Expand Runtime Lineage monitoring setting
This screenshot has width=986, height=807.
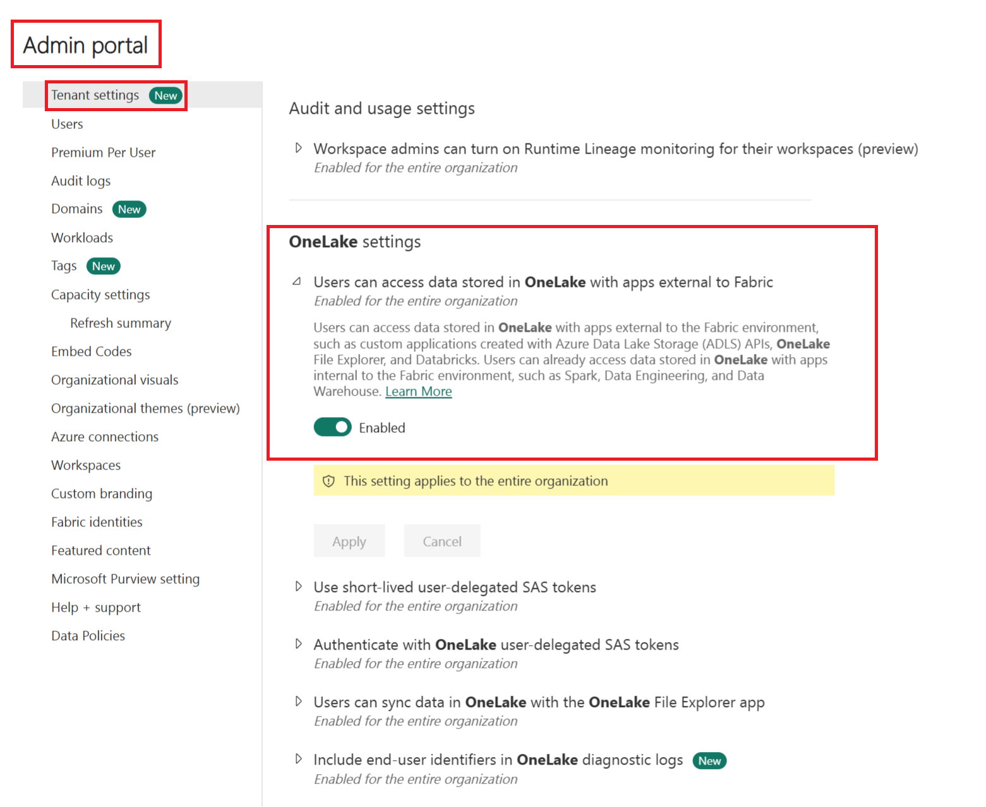click(x=299, y=148)
